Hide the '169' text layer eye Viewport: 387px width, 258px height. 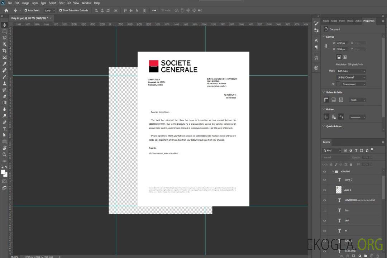pyautogui.click(x=325, y=221)
